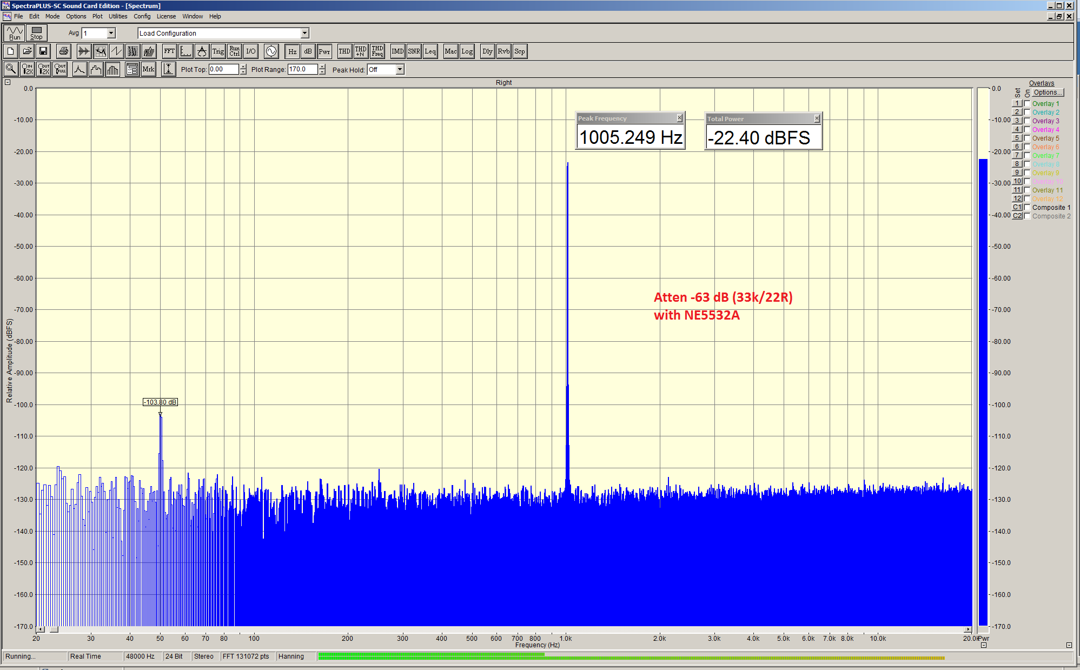Click the Run Ctrl toolbar button
This screenshot has width=1080, height=670.
[x=234, y=51]
